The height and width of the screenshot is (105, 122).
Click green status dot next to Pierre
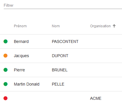click(x=6, y=70)
